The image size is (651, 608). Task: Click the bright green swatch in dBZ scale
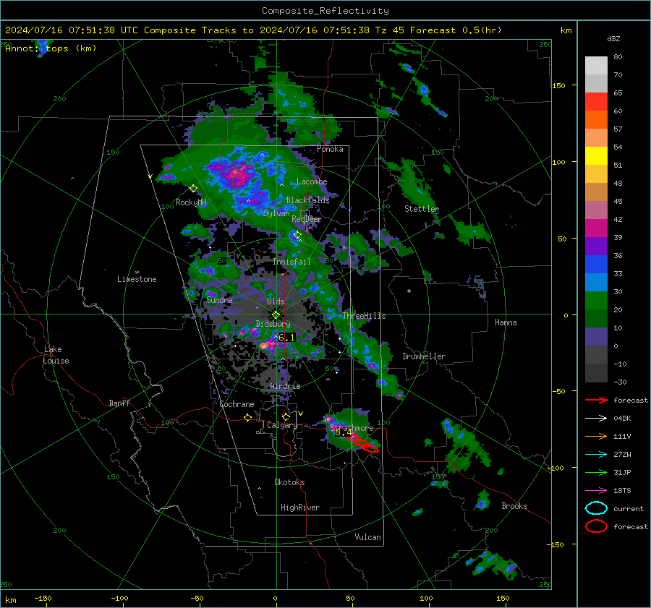coord(596,301)
